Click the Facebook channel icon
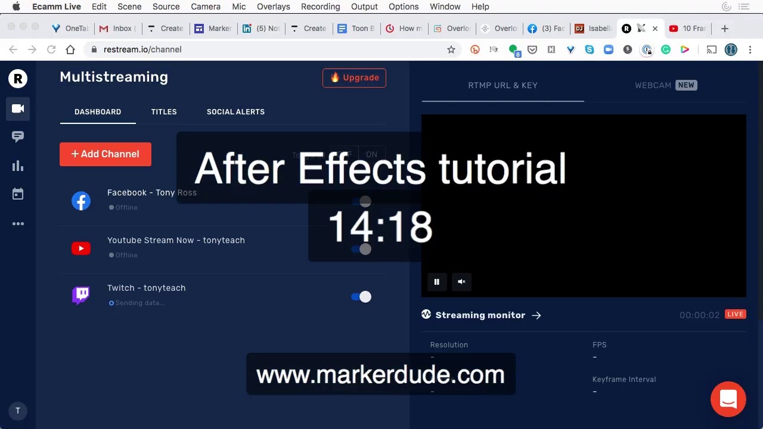This screenshot has height=429, width=763. pyautogui.click(x=81, y=201)
